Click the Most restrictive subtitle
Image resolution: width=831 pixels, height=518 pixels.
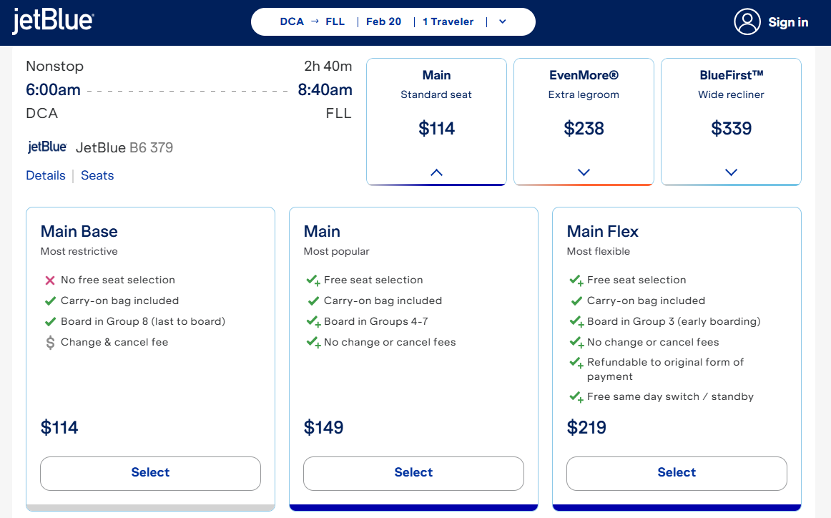click(x=79, y=251)
